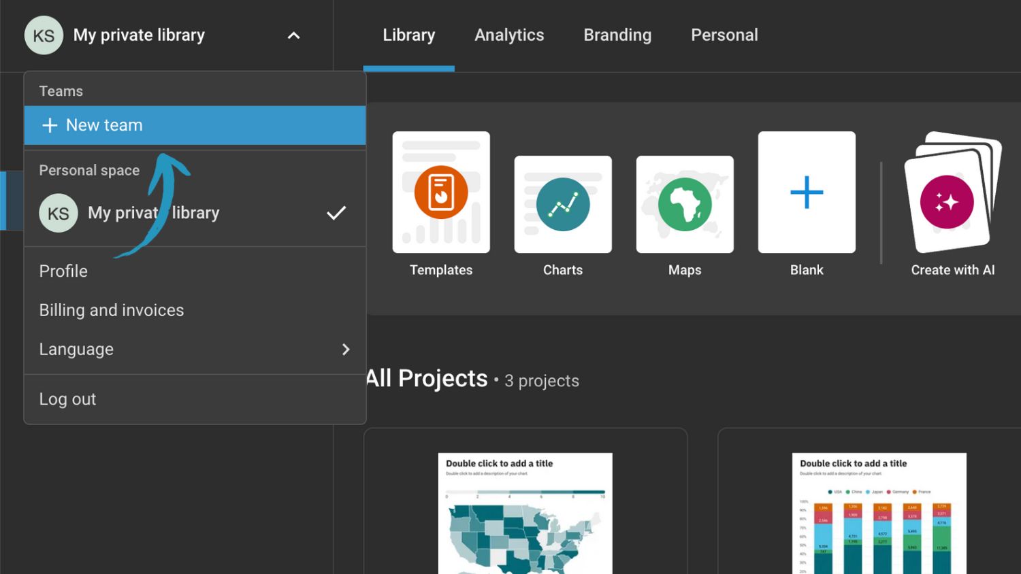Select the Maps globe icon
The height and width of the screenshot is (574, 1021).
[685, 204]
